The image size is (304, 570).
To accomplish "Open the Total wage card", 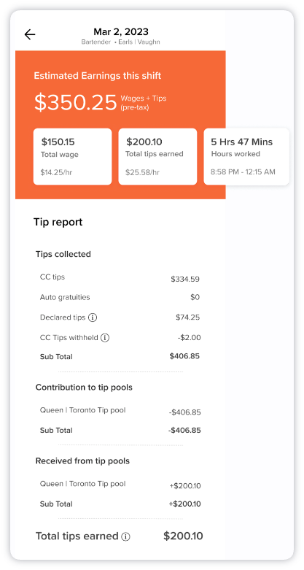I will point(73,157).
